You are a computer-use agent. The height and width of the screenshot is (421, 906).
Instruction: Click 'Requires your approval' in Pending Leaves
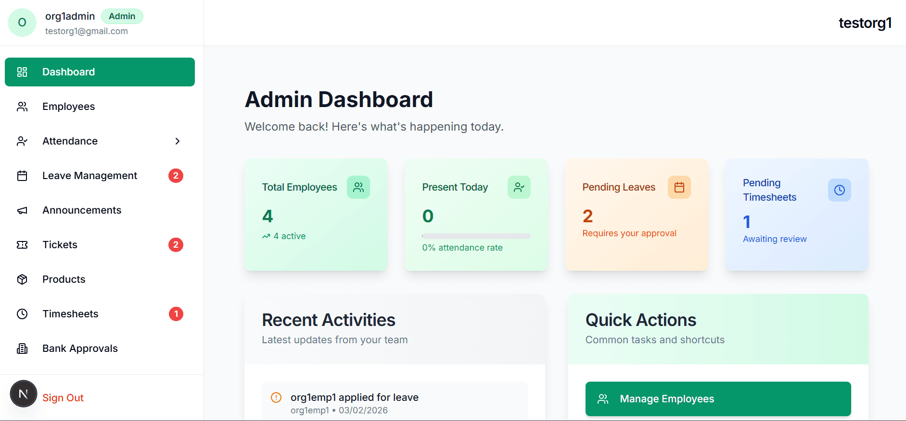(629, 233)
